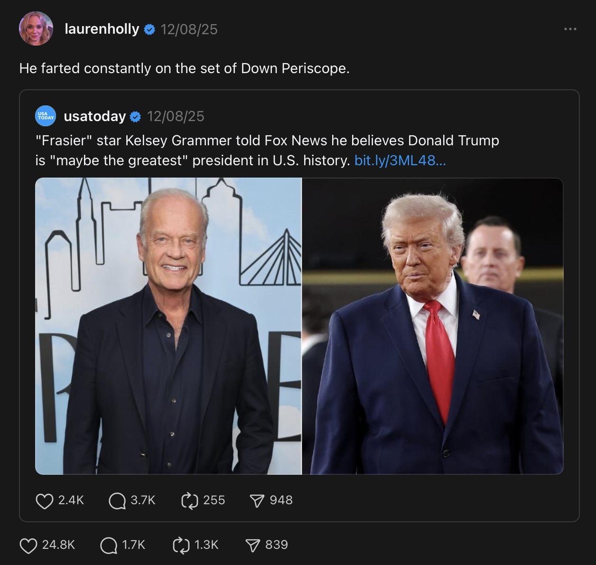
Task: Open the USA Today avatar logo
Action: (46, 116)
